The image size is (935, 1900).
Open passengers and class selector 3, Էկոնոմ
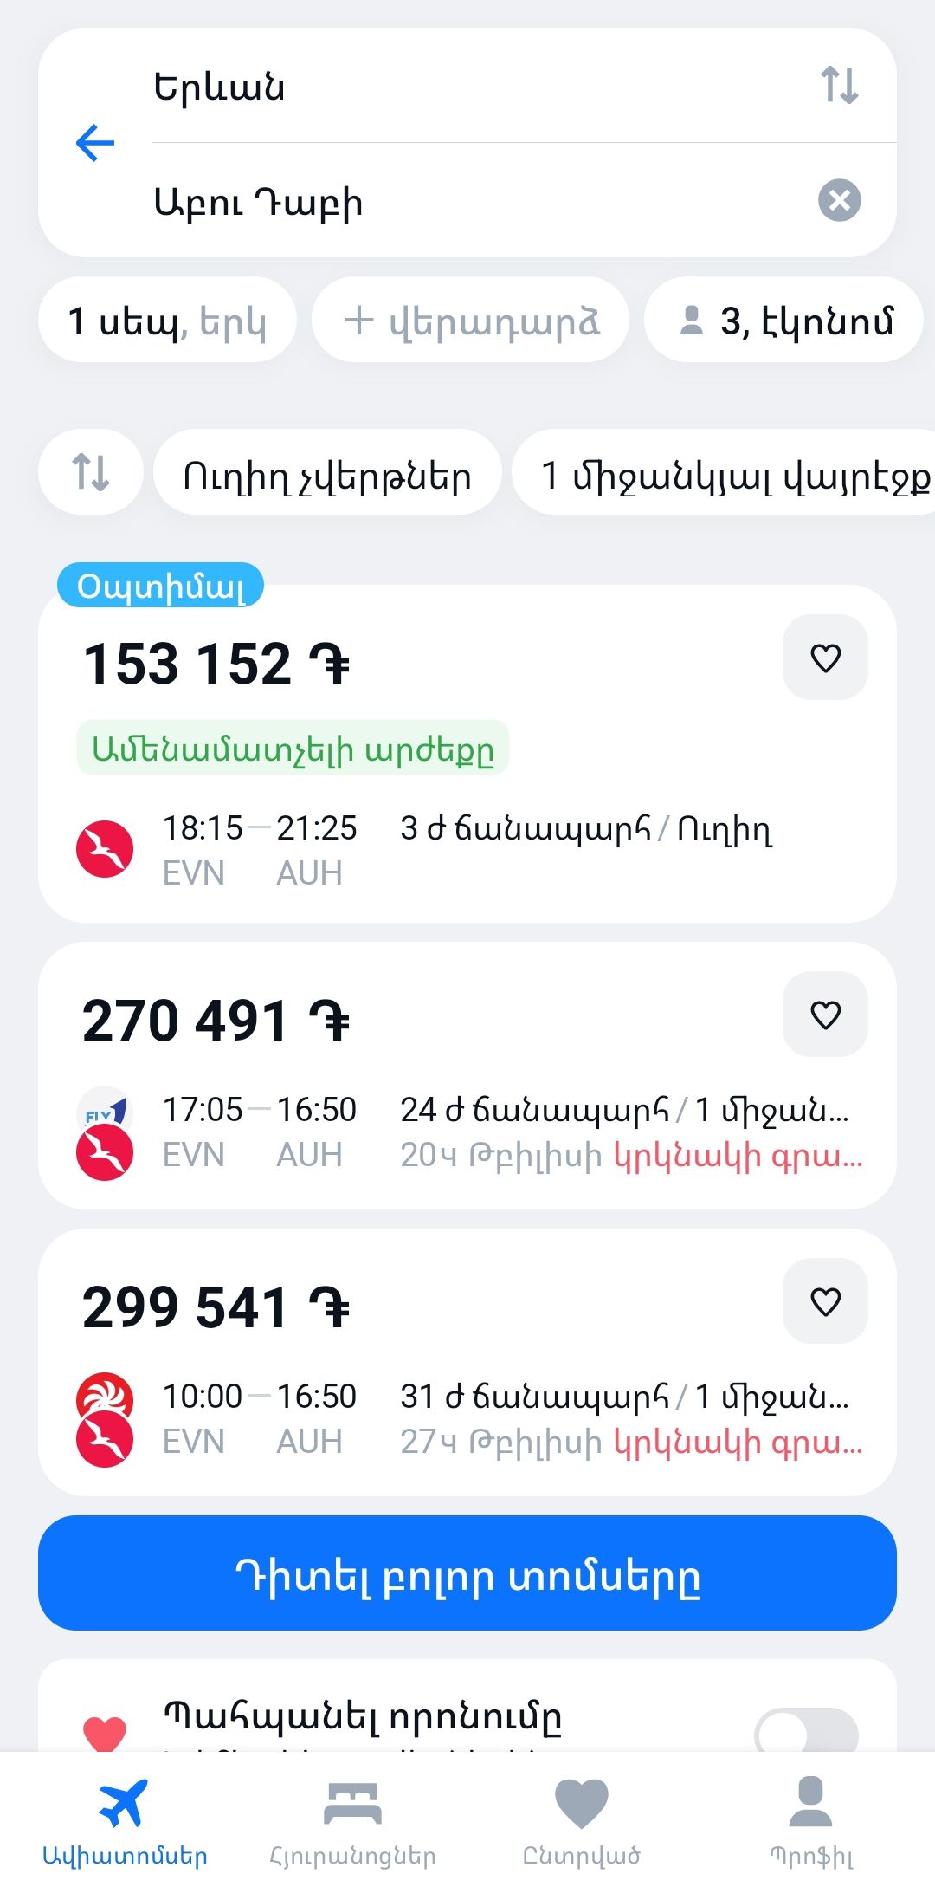(x=783, y=321)
